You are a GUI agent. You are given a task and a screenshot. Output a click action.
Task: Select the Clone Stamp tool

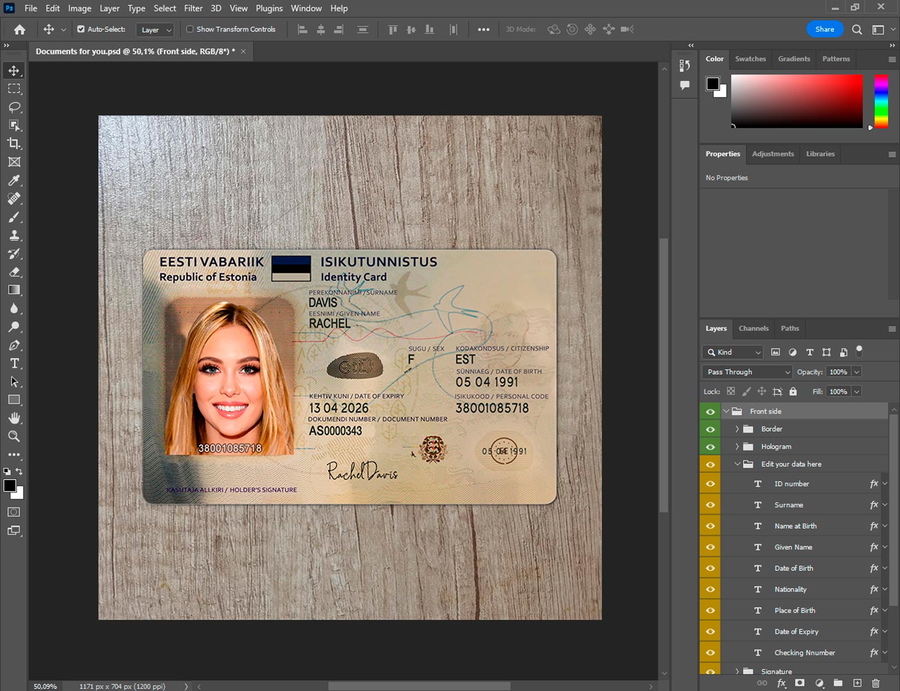tap(14, 235)
